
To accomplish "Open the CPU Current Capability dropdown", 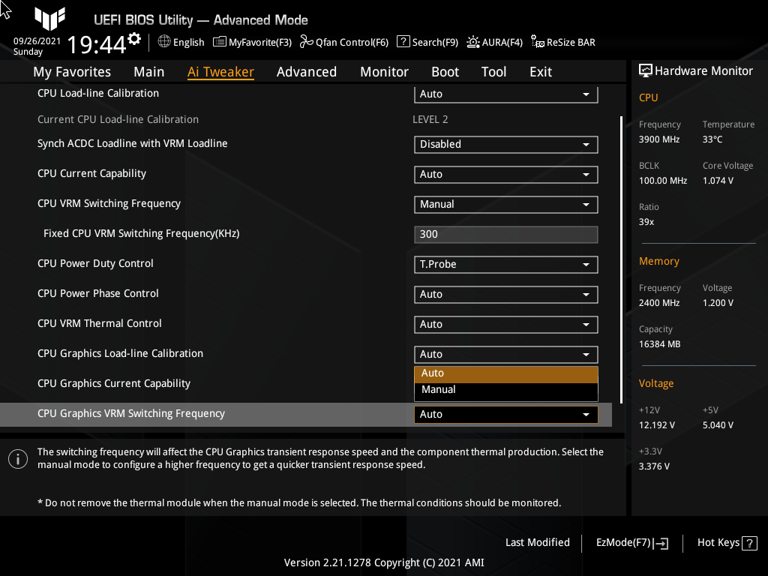I will (x=505, y=174).
